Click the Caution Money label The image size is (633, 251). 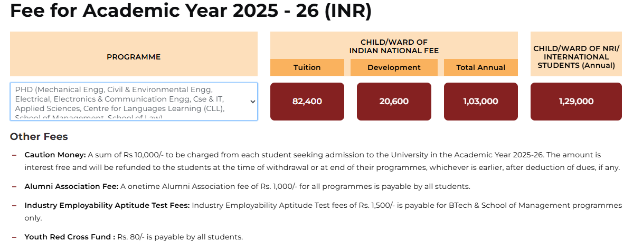tap(55, 155)
